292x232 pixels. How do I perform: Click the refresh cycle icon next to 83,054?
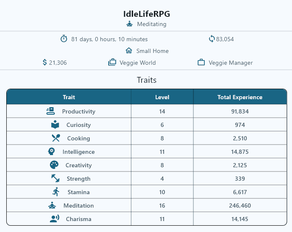tap(211, 39)
